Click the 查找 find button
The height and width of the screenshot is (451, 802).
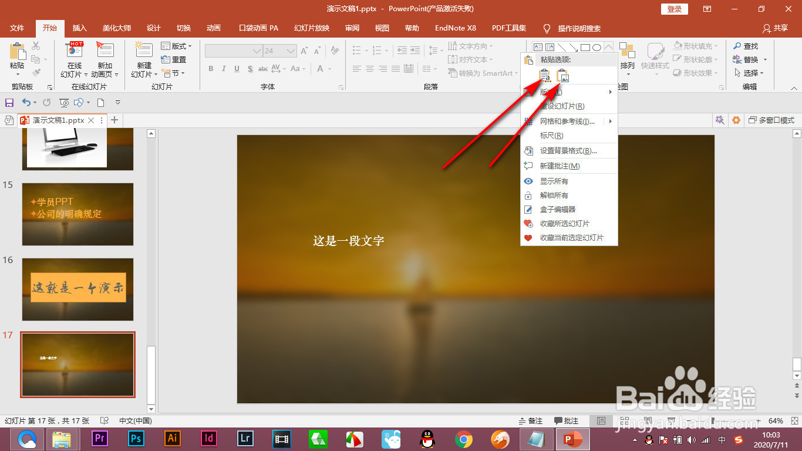[746, 46]
